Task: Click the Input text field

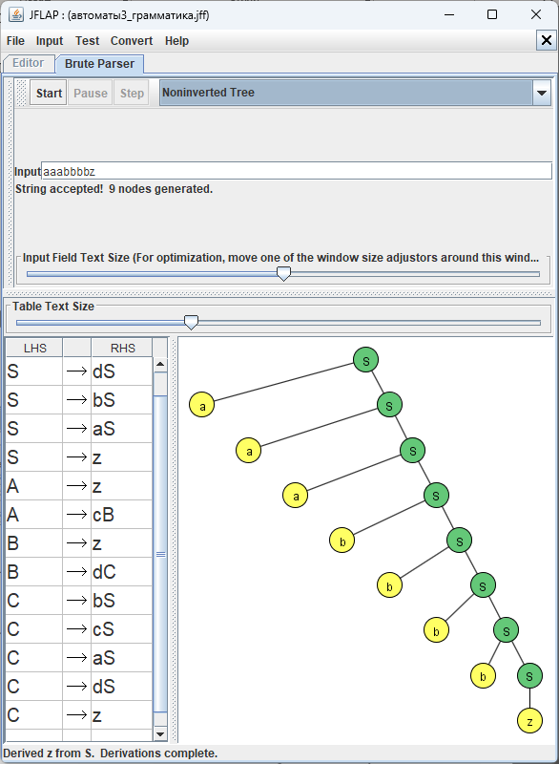Action: coord(297,171)
